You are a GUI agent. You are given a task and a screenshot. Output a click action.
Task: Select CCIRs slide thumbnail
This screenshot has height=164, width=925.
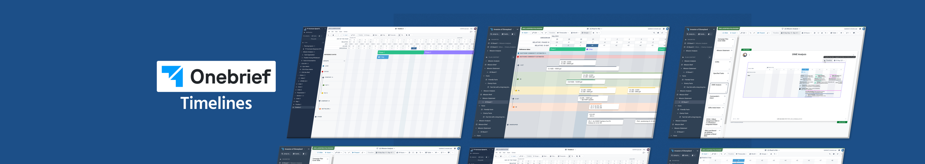tap(722, 65)
